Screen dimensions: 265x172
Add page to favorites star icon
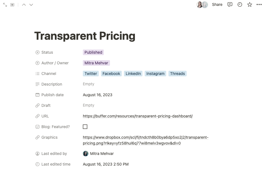250,4
